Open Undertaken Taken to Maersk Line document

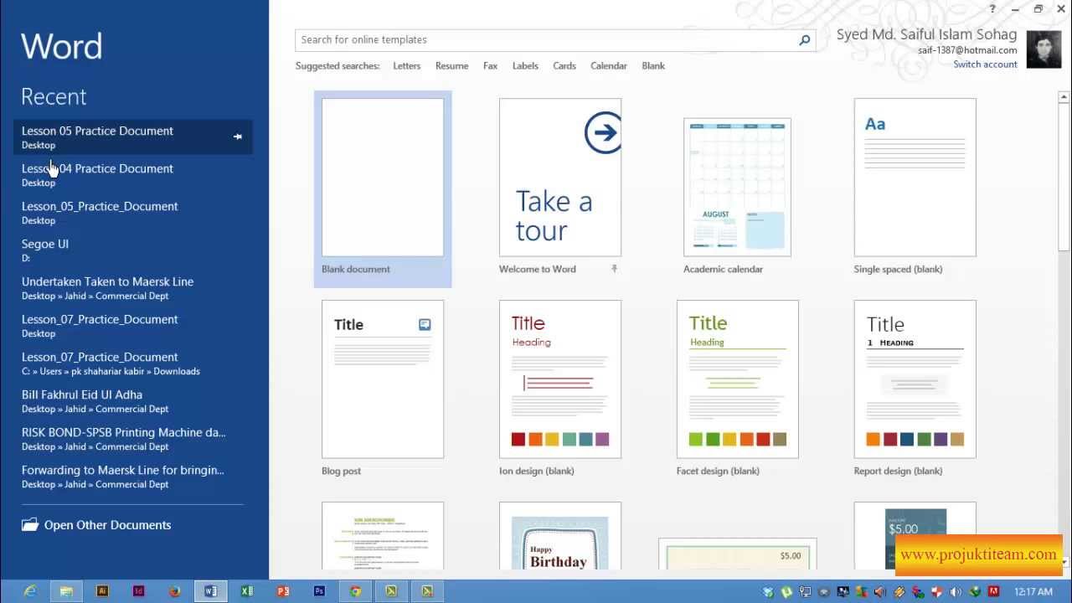click(107, 282)
